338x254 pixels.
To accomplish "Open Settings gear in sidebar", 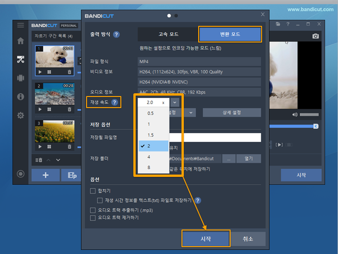I will (x=21, y=115).
